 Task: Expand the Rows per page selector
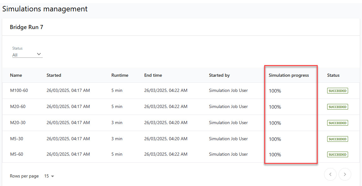tap(49, 176)
